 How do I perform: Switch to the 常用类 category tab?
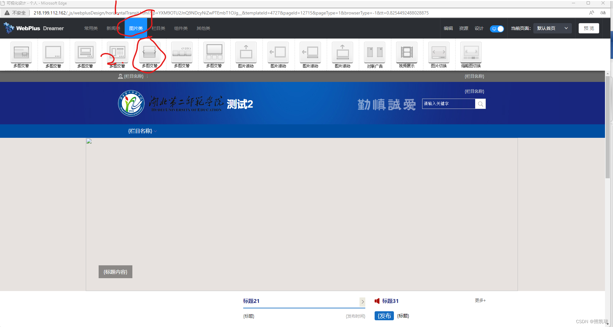click(91, 28)
